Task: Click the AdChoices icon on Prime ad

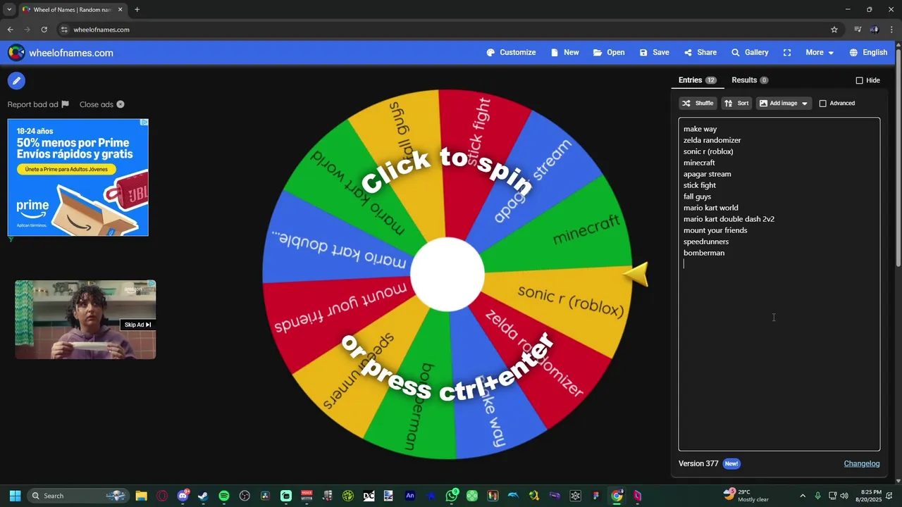Action: click(x=144, y=123)
